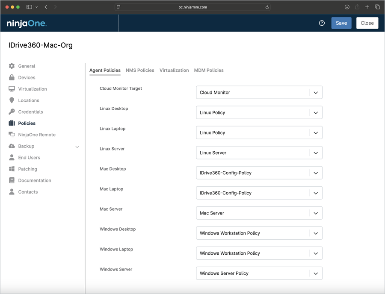Screen dimensions: 385x294
Task: Click the Locations pin icon
Action: (x=12, y=100)
